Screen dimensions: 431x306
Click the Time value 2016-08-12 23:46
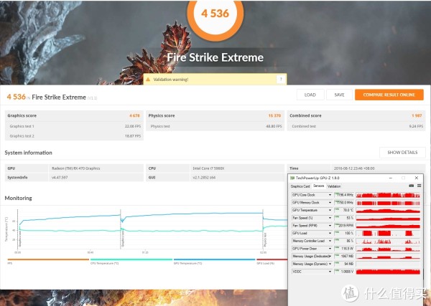click(x=354, y=168)
